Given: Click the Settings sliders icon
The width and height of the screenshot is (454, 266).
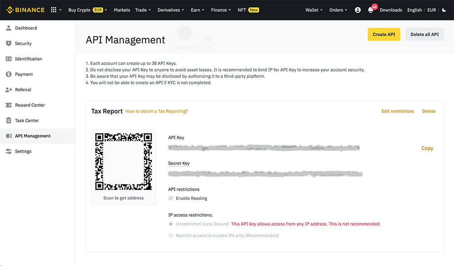Looking at the screenshot, I should (x=9, y=151).
